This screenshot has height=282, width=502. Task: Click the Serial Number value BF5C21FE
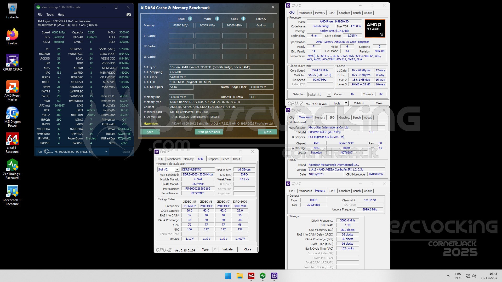point(198,193)
